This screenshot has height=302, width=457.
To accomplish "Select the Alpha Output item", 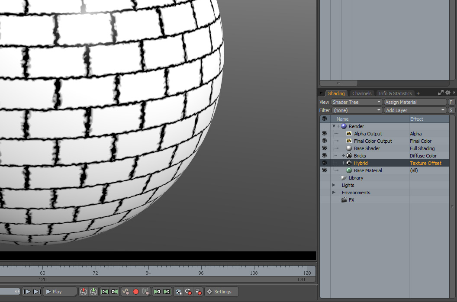I will tap(368, 134).
